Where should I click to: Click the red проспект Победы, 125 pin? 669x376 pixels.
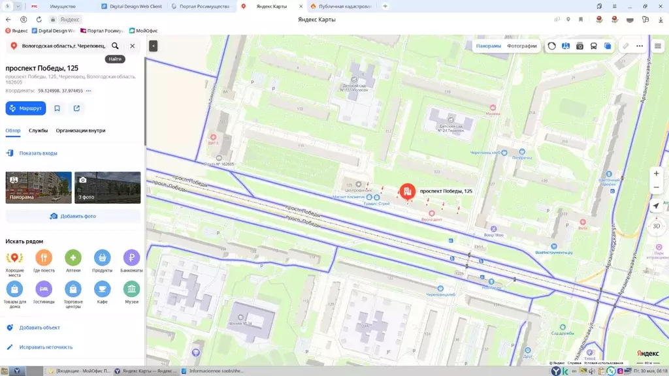pos(408,191)
